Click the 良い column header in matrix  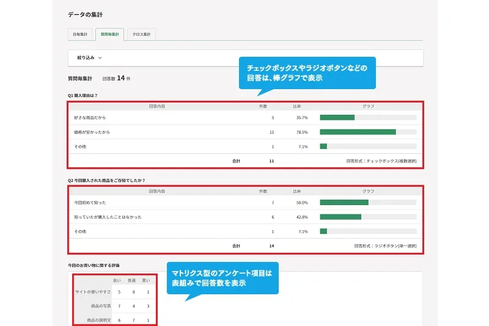coord(117,281)
